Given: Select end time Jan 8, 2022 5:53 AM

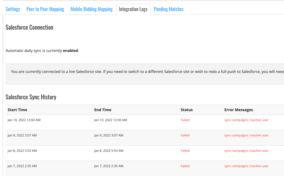Looking at the screenshot, I should (x=109, y=151).
